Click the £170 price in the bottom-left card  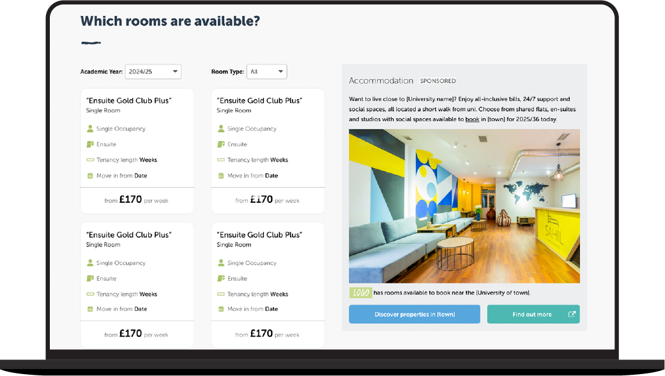130,333
